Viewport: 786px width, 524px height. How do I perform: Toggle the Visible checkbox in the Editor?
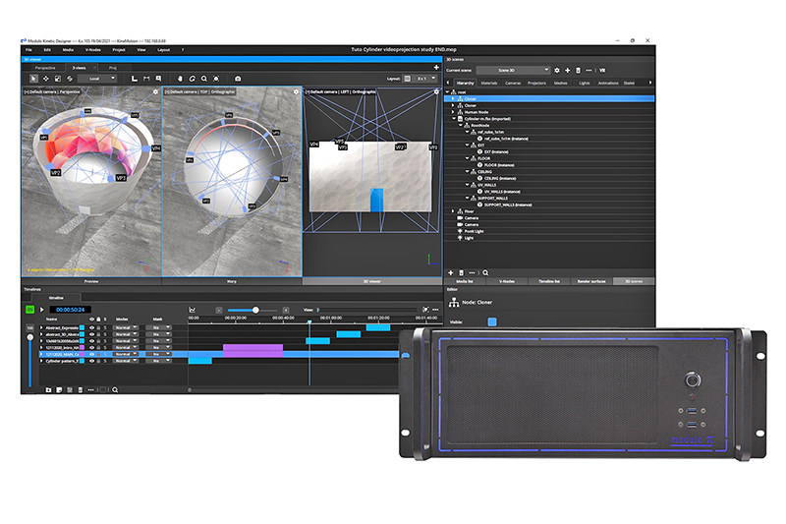point(492,321)
